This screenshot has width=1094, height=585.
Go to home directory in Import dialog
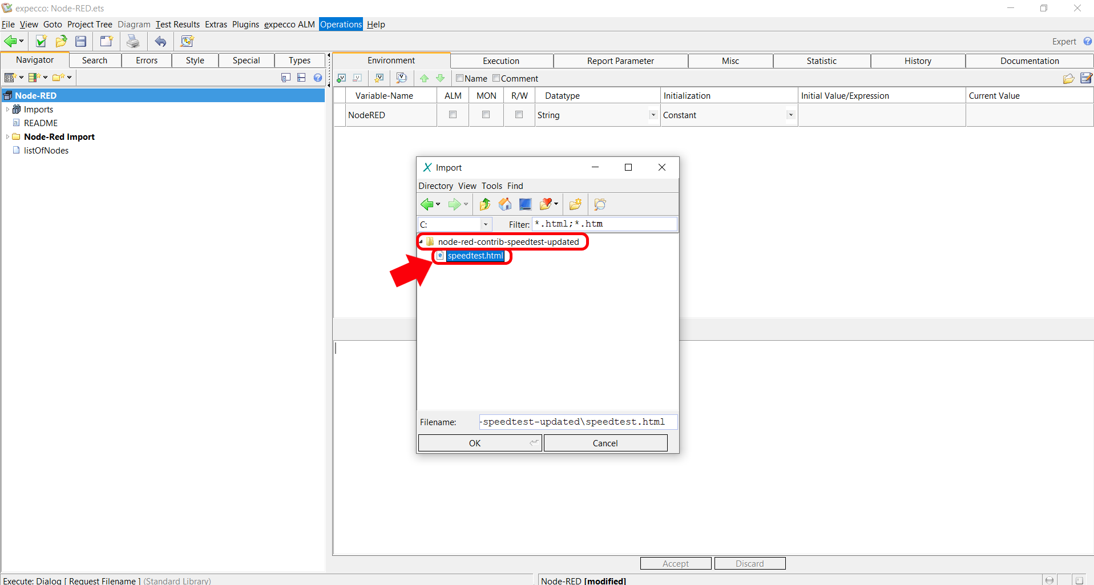(505, 204)
